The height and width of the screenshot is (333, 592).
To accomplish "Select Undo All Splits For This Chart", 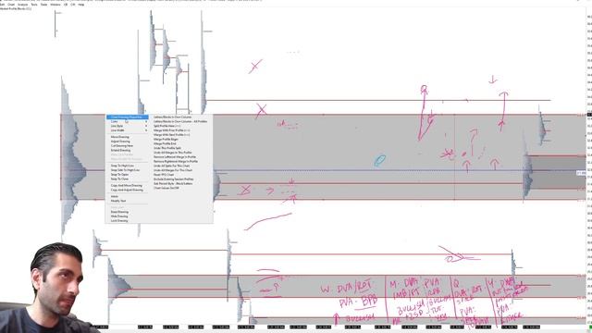I will (171, 166).
